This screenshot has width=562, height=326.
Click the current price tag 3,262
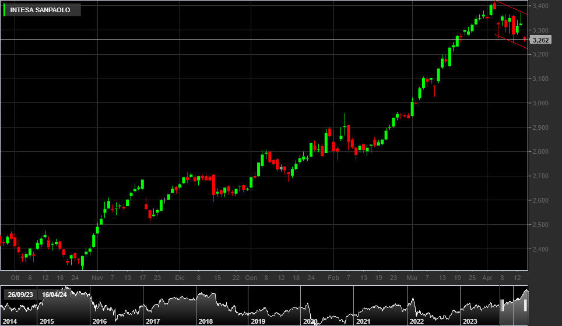(540, 40)
